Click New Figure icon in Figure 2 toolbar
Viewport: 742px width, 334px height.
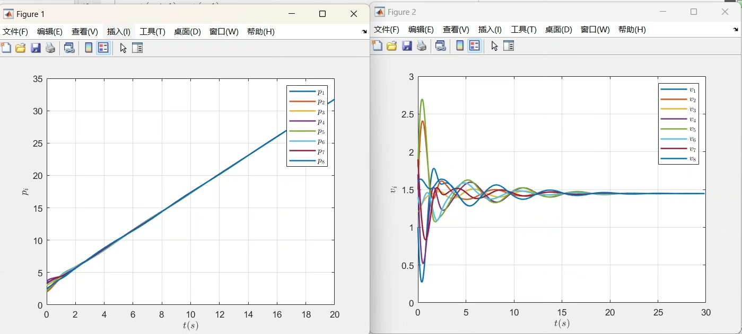[377, 46]
